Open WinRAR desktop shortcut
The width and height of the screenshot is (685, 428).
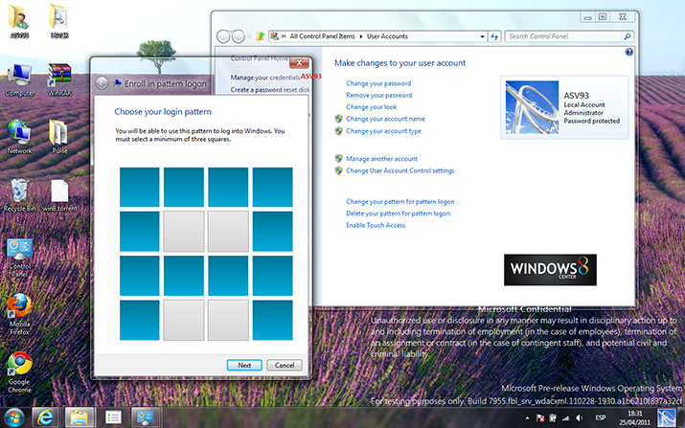click(x=59, y=75)
